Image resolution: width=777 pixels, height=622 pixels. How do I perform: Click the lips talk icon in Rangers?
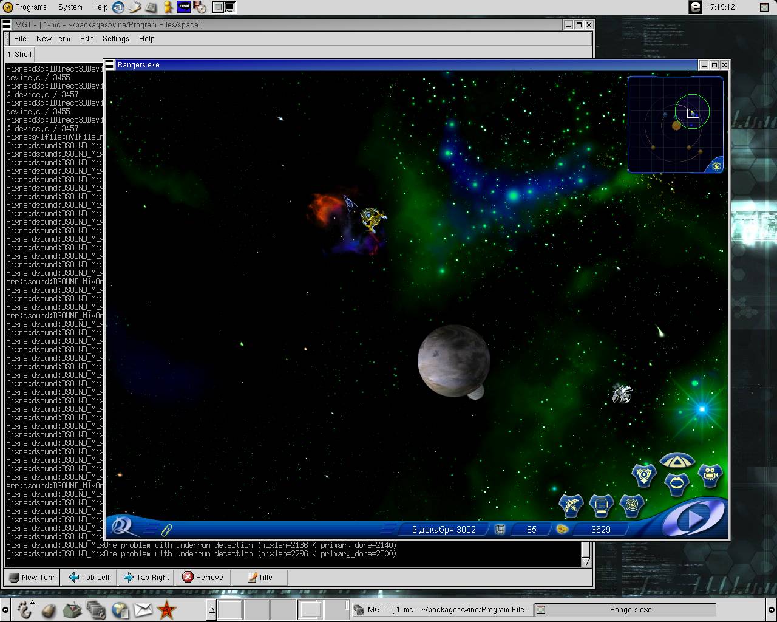[677, 484]
